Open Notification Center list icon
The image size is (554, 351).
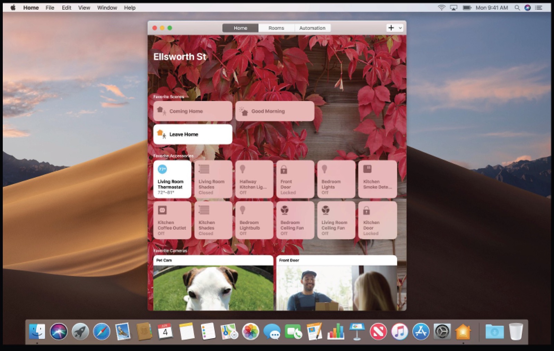tap(539, 8)
